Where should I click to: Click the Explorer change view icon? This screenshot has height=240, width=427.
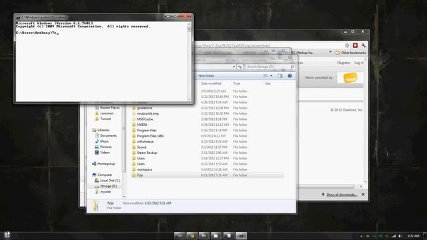tap(266, 76)
